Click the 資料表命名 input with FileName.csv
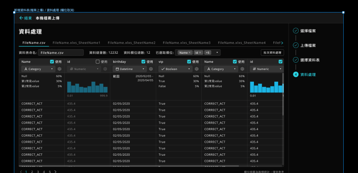Viewport: 358px width, 173px height. click(61, 53)
